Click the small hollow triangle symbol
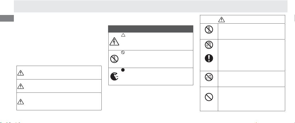295x123 pixels. [x=123, y=35]
